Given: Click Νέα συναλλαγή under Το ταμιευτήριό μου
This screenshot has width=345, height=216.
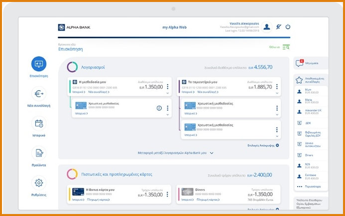Looking at the screenshot, I should (x=208, y=92).
